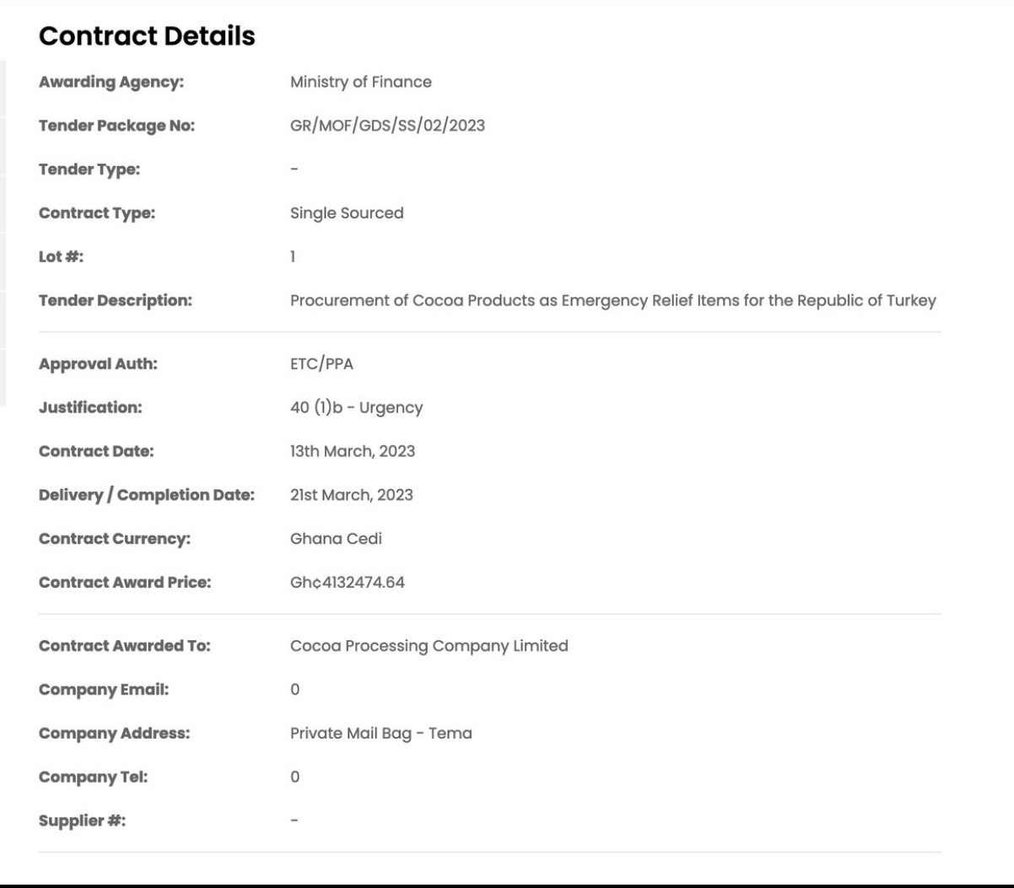Click the Ministry of Finance agency value
This screenshot has height=888, width=1014.
(360, 83)
